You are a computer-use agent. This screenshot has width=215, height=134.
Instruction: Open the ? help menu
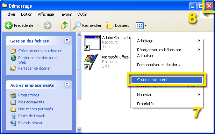93,14
